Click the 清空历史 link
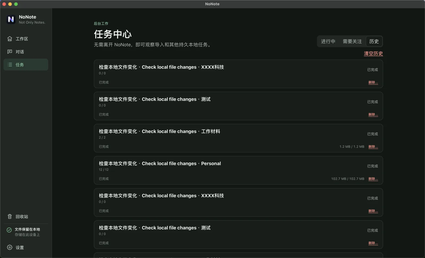The height and width of the screenshot is (258, 425). click(373, 54)
